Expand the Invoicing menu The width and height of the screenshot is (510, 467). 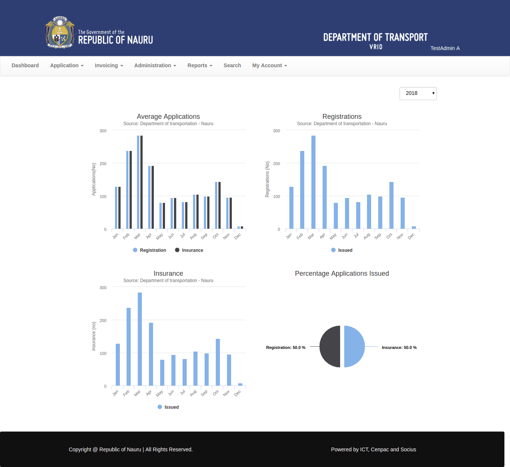(109, 65)
